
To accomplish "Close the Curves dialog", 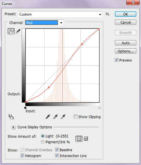I will 133,2.
